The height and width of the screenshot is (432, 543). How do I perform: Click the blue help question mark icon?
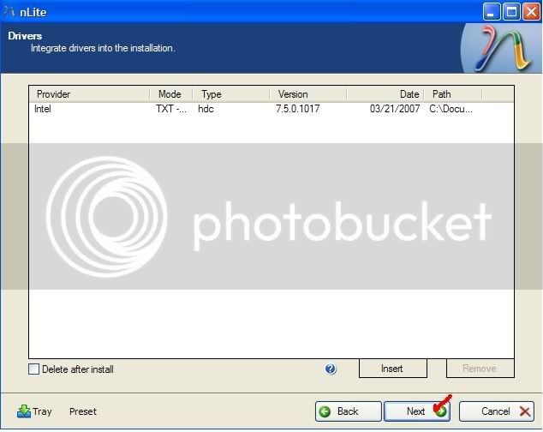[x=331, y=369]
